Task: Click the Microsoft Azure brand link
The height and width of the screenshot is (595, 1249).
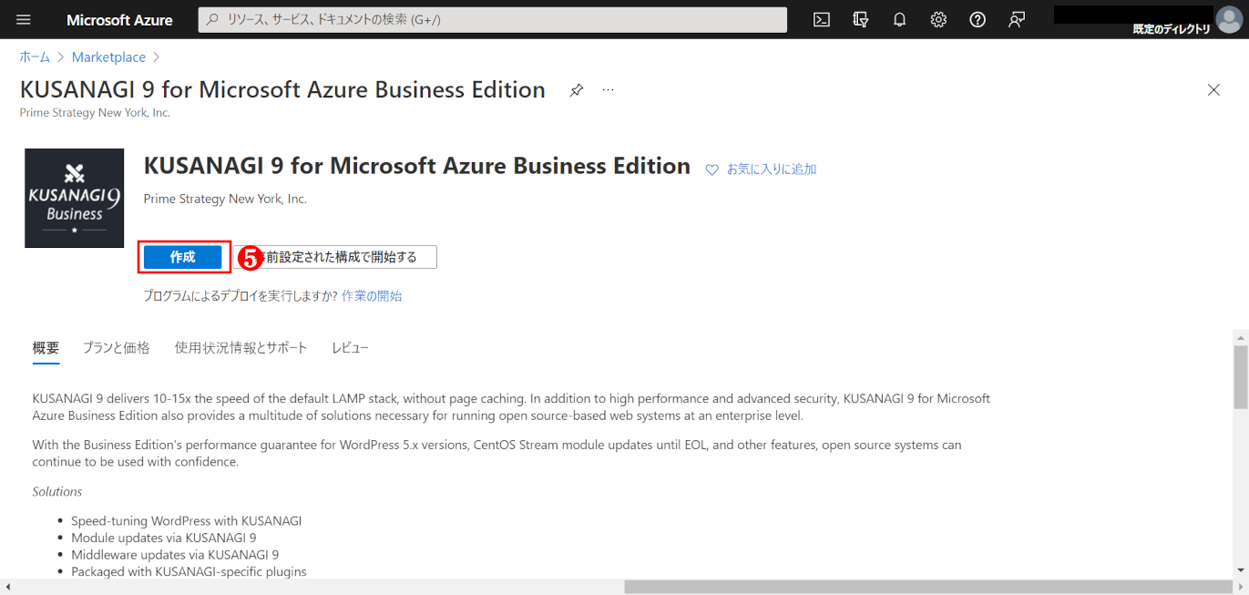Action: 119,20
